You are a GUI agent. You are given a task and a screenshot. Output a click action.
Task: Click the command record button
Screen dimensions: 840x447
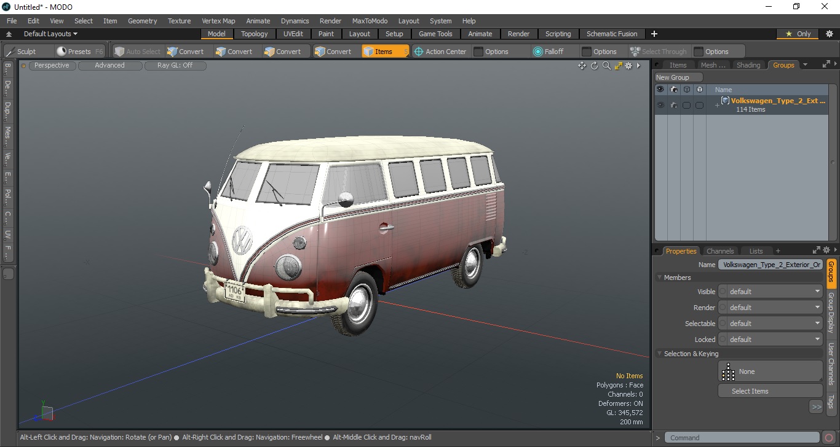(x=829, y=438)
